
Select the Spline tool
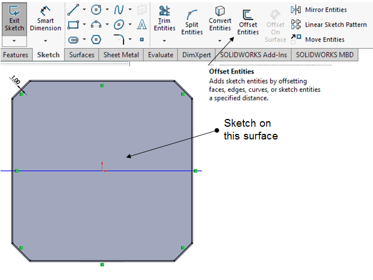pyautogui.click(x=119, y=9)
